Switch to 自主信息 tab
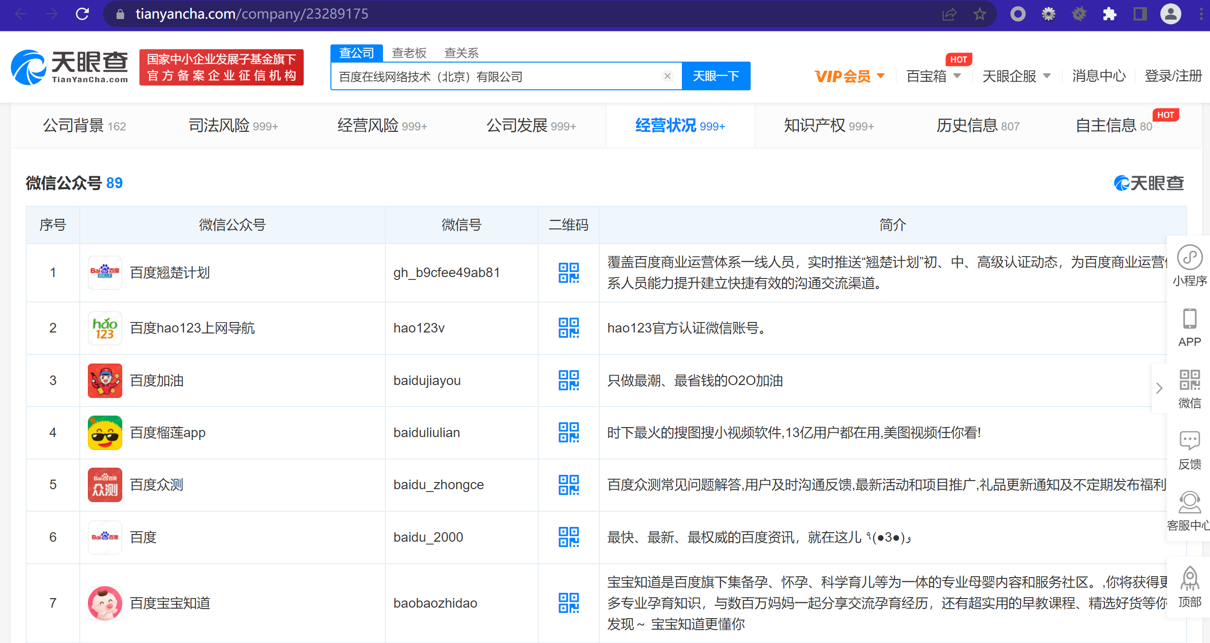This screenshot has height=643, width=1210. (1114, 126)
